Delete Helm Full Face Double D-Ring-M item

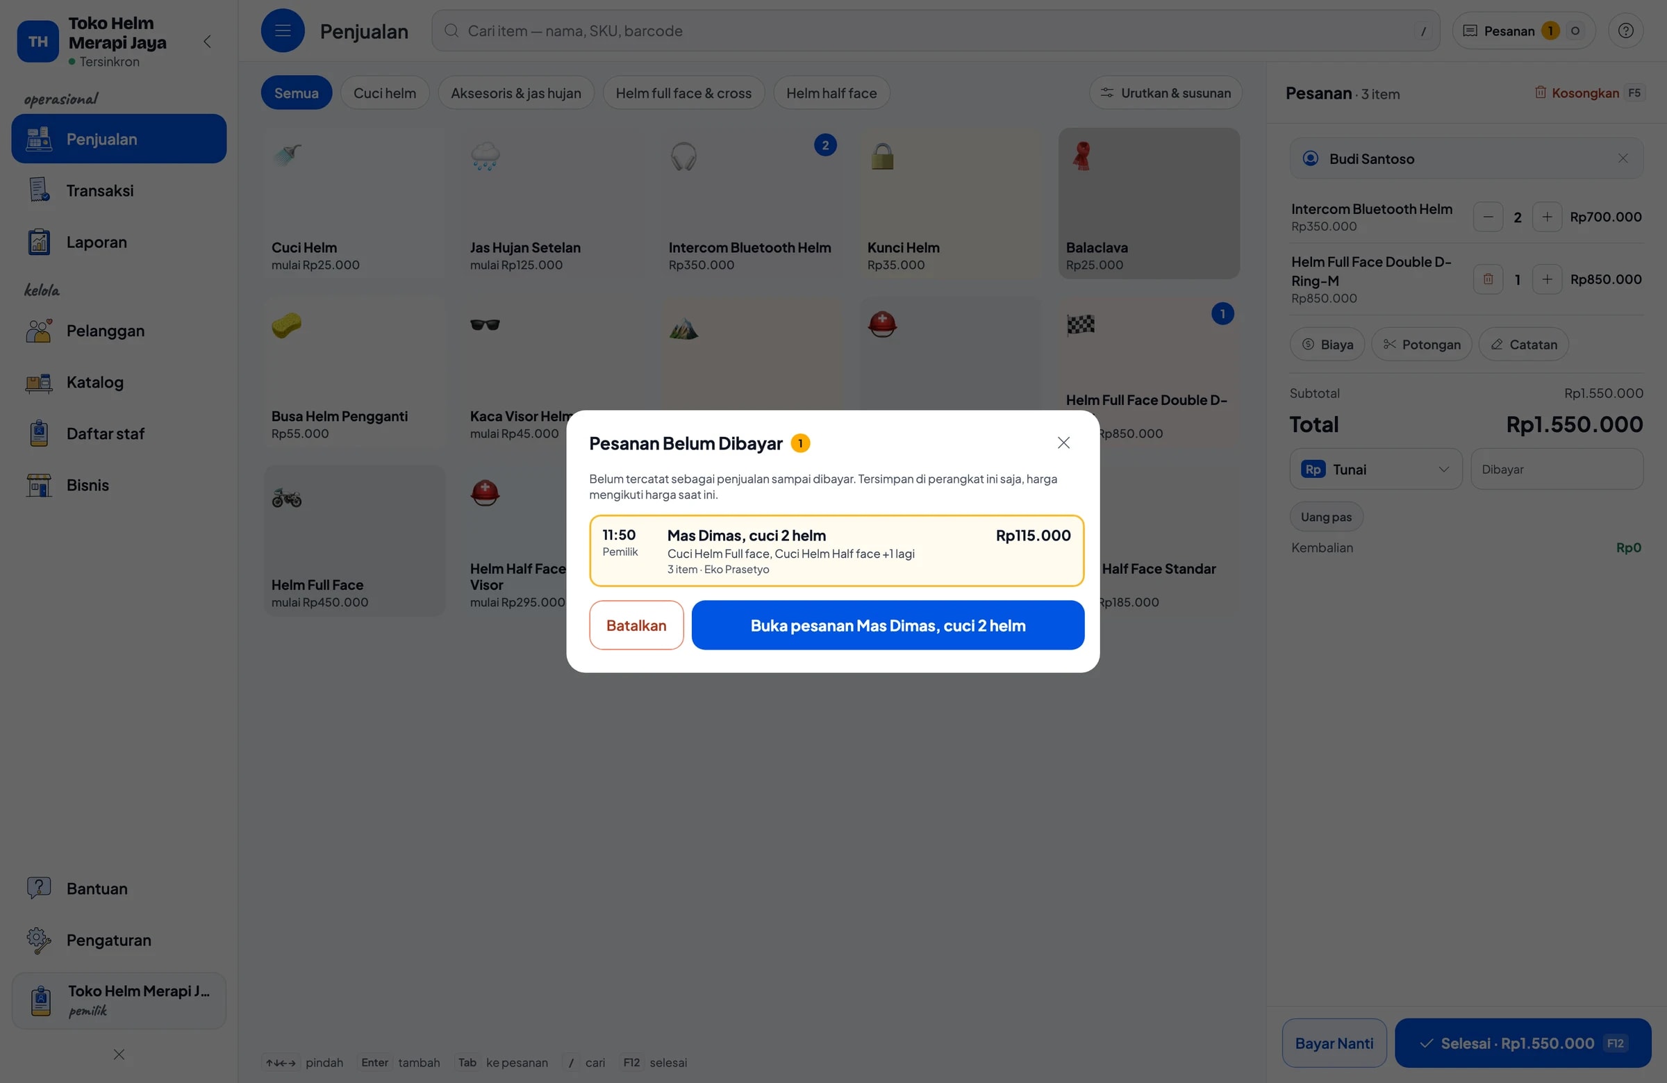[1488, 279]
